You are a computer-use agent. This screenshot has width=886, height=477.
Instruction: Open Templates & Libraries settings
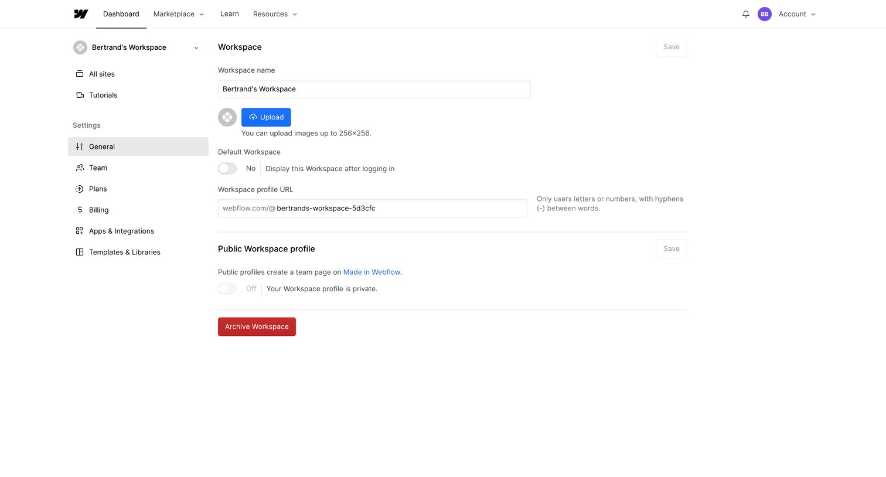138,252
